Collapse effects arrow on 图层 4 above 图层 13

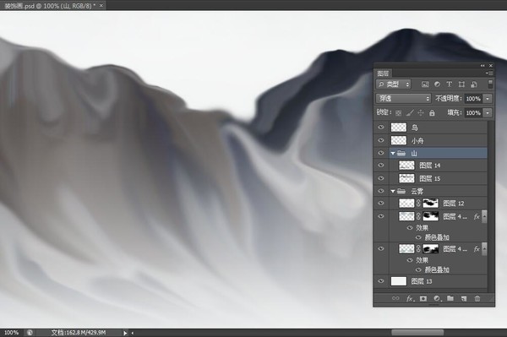coord(484,249)
